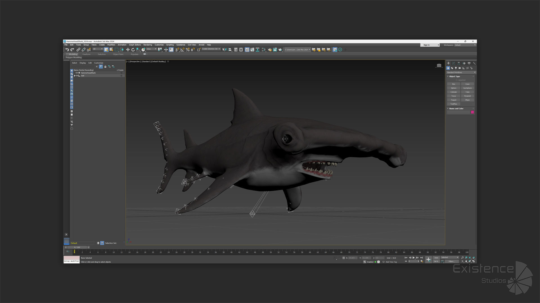Click the Bind to Space Warp icon
The width and height of the screenshot is (540, 303).
(x=89, y=50)
